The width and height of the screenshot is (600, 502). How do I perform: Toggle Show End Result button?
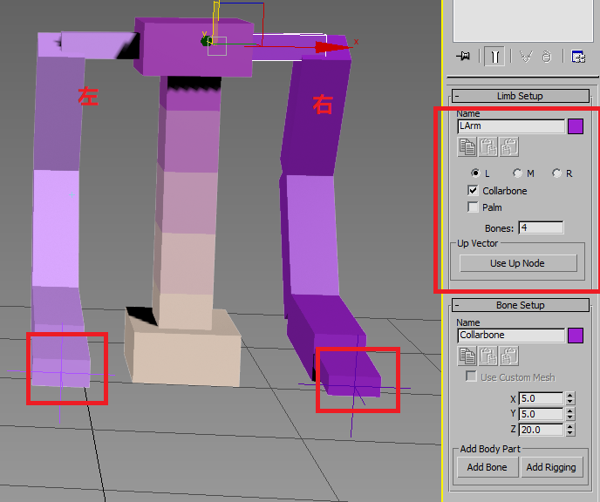tap(494, 57)
